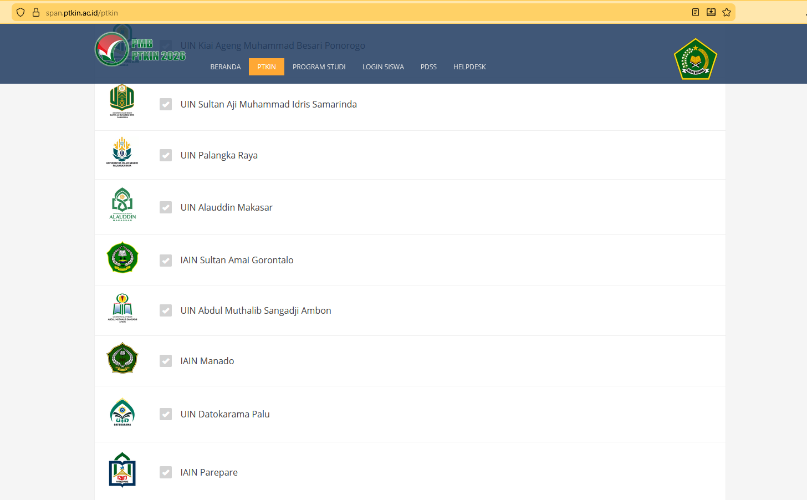Click the UIN Abdul Muthalib Sangadji Ambon logo
This screenshot has height=500, width=807.
click(122, 308)
